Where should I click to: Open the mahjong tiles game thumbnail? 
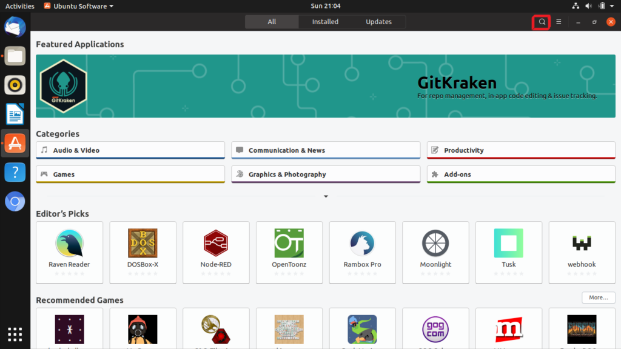click(x=289, y=329)
